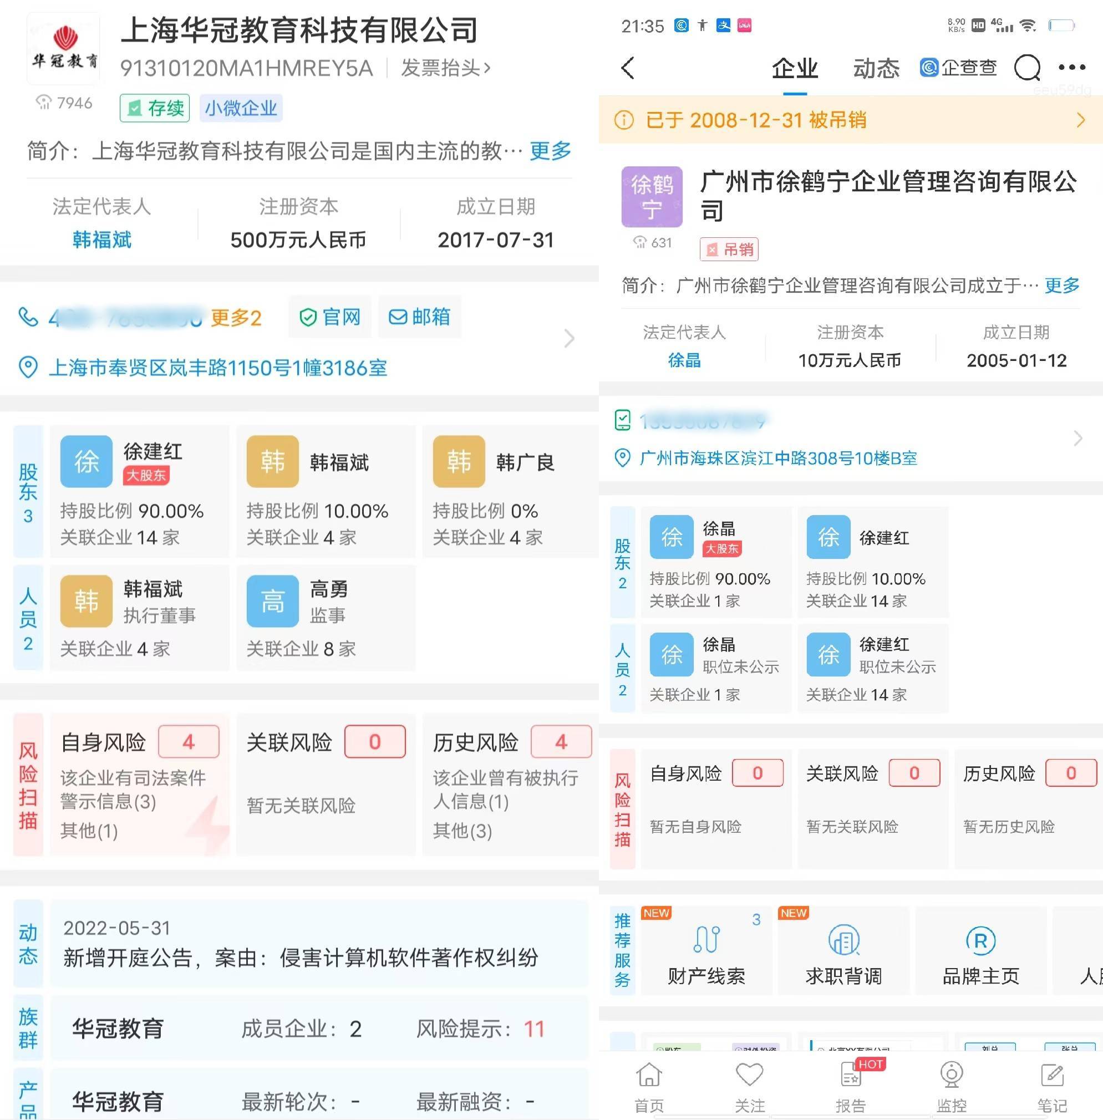This screenshot has width=1103, height=1120.
Task: Open shareholder card 韩福斌 holding 10.00%
Action: coord(326,492)
